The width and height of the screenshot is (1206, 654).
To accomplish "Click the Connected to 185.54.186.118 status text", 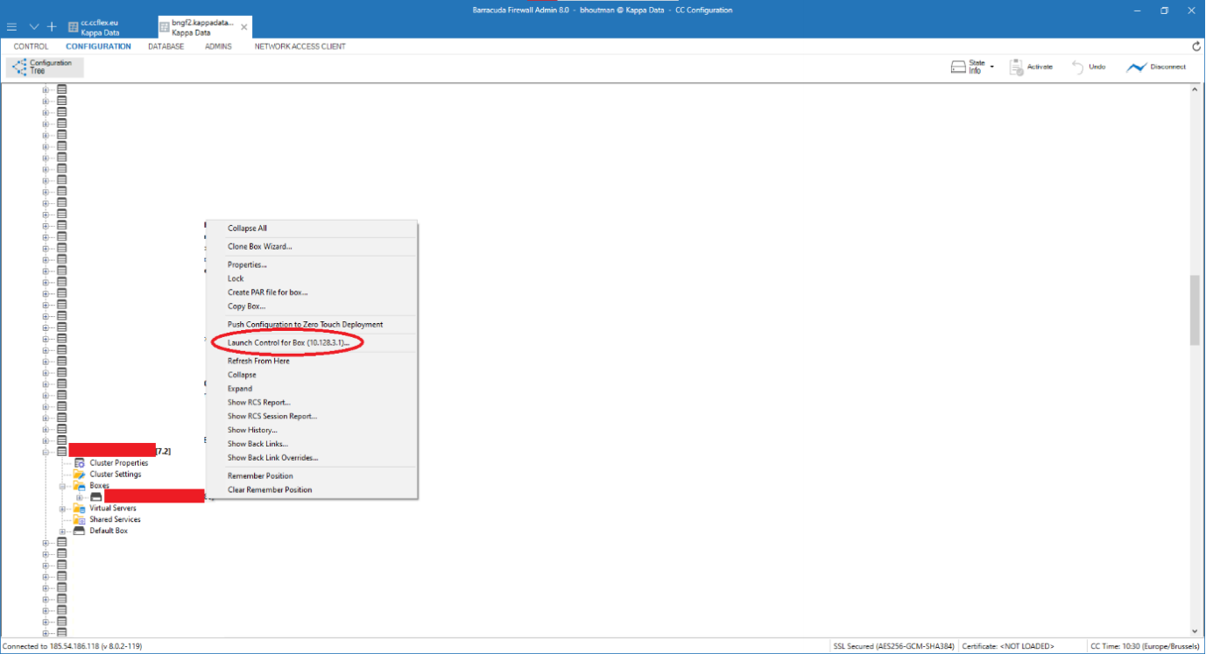I will (72, 646).
